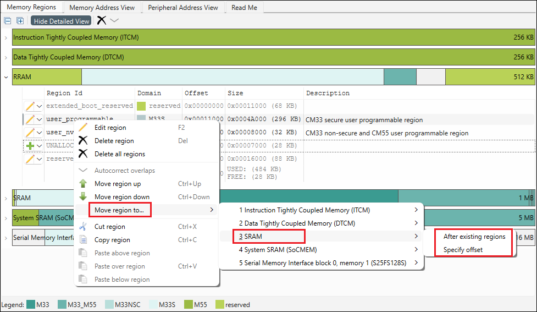Click the Copy region page icon
The width and height of the screenshot is (537, 312).
83,240
